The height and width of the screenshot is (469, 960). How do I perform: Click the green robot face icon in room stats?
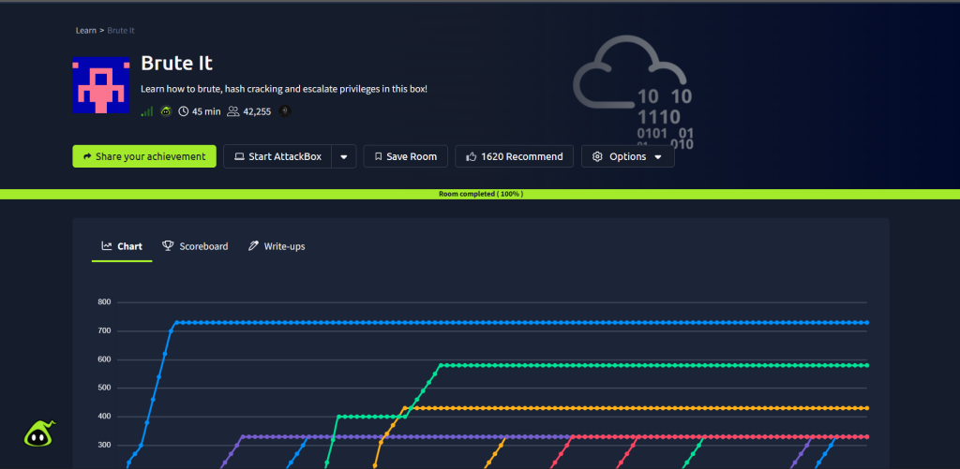(166, 111)
